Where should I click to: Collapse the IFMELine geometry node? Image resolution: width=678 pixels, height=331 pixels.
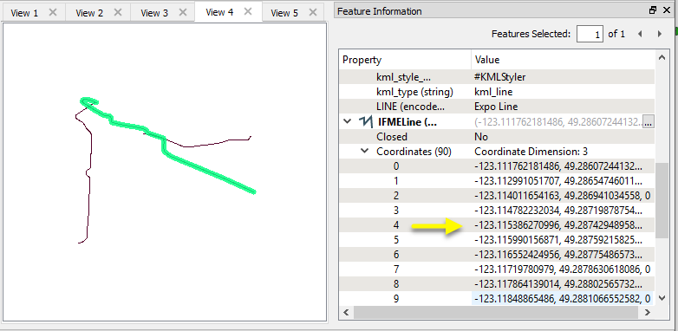tap(347, 122)
